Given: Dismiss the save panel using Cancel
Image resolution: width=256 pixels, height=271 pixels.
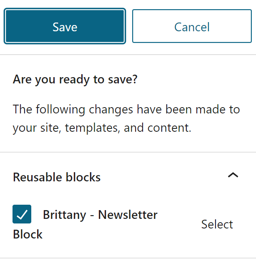Looking at the screenshot, I should point(192,27).
